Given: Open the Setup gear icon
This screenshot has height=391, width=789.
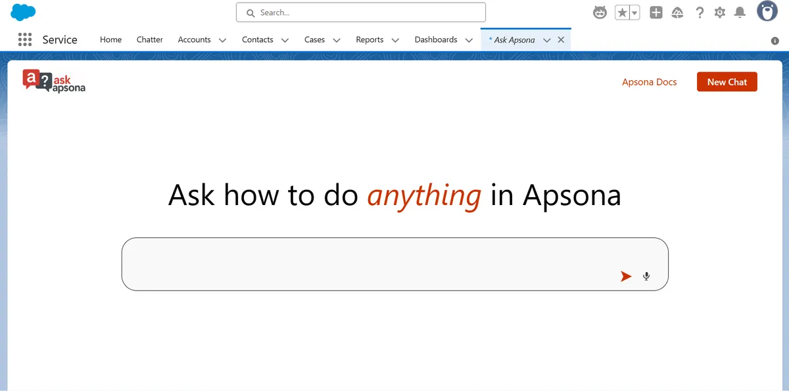Looking at the screenshot, I should coord(720,12).
